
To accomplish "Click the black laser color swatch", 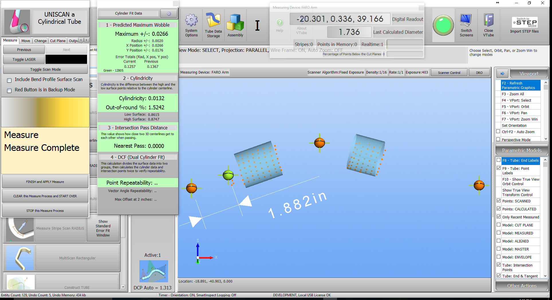I will point(66,59).
